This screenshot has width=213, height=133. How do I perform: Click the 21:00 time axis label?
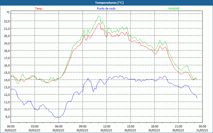pyautogui.click(x=178, y=127)
